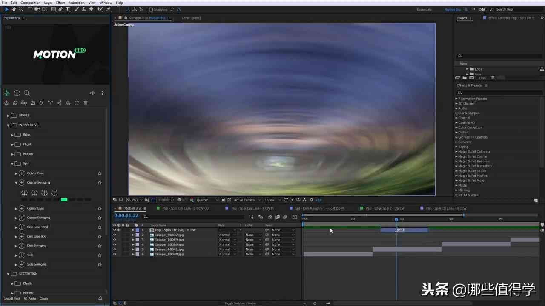This screenshot has height=306, width=545.
Task: Open the Quarter resolution dropdown
Action: click(207, 200)
